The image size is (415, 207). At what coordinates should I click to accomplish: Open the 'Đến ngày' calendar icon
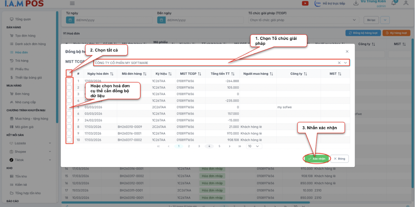(x=161, y=20)
